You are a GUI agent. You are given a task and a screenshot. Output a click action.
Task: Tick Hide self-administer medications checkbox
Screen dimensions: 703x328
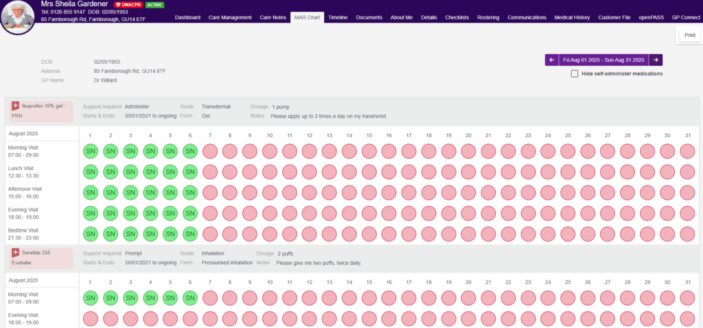click(574, 74)
